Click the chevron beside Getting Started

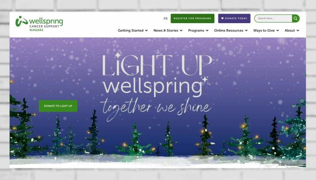click(x=146, y=31)
